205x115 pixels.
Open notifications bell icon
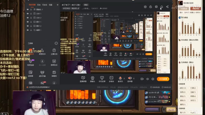click(162, 7)
